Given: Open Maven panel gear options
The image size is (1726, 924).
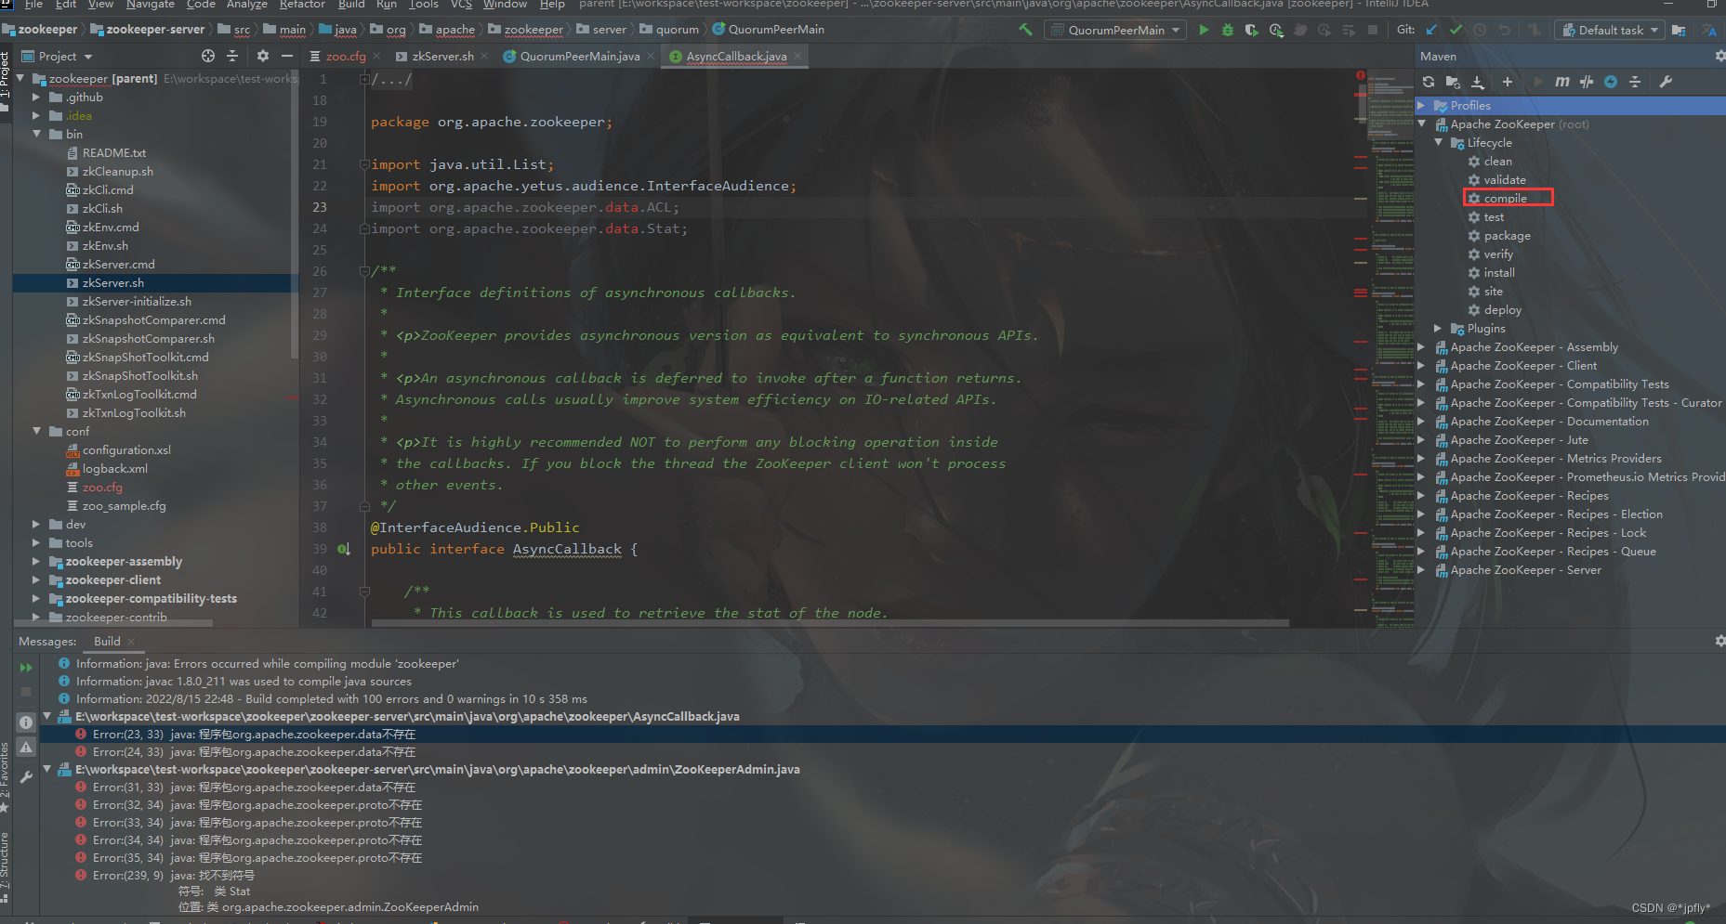Looking at the screenshot, I should pos(1719,57).
